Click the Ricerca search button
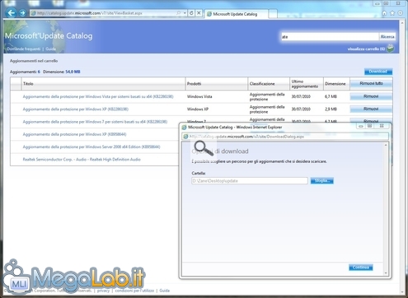This screenshot has width=408, height=298. (387, 36)
